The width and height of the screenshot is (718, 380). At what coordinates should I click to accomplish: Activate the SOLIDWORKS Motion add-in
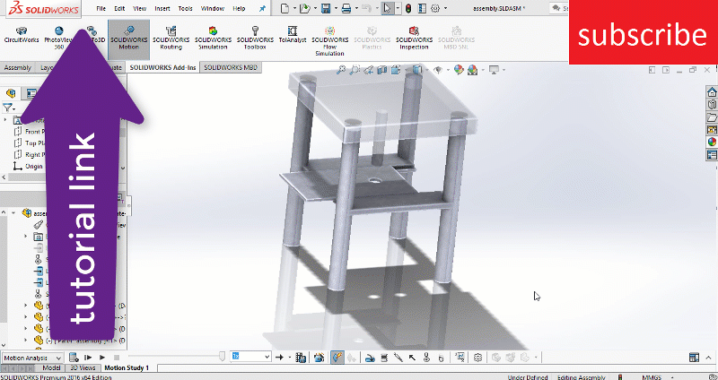128,39
